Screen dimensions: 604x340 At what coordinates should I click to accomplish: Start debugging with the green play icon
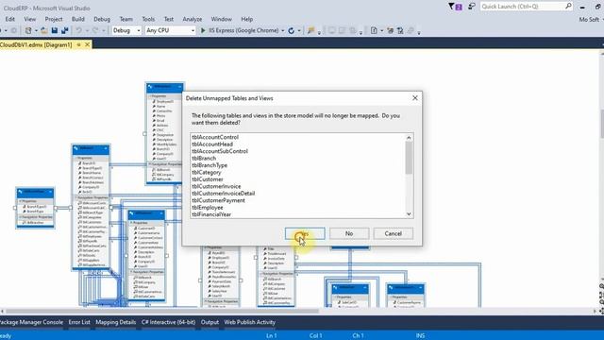tap(203, 30)
